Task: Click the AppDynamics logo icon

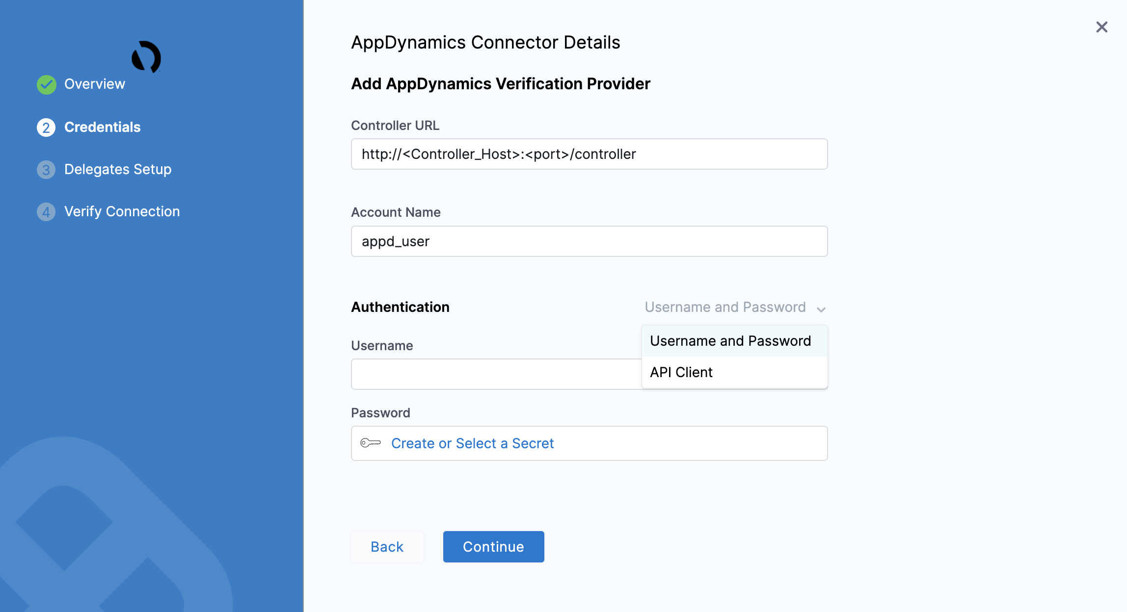Action: pos(146,56)
